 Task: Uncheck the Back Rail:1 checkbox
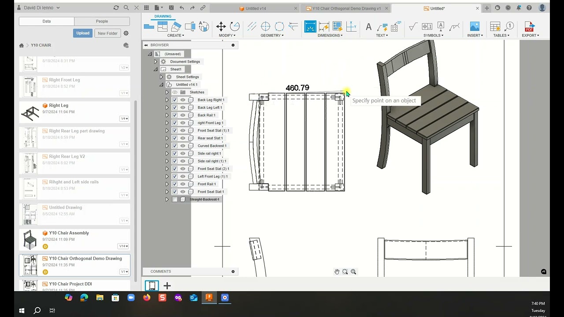coord(175,115)
